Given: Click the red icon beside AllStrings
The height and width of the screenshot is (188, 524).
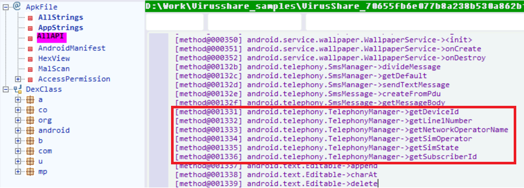Looking at the screenshot, I should [30, 17].
